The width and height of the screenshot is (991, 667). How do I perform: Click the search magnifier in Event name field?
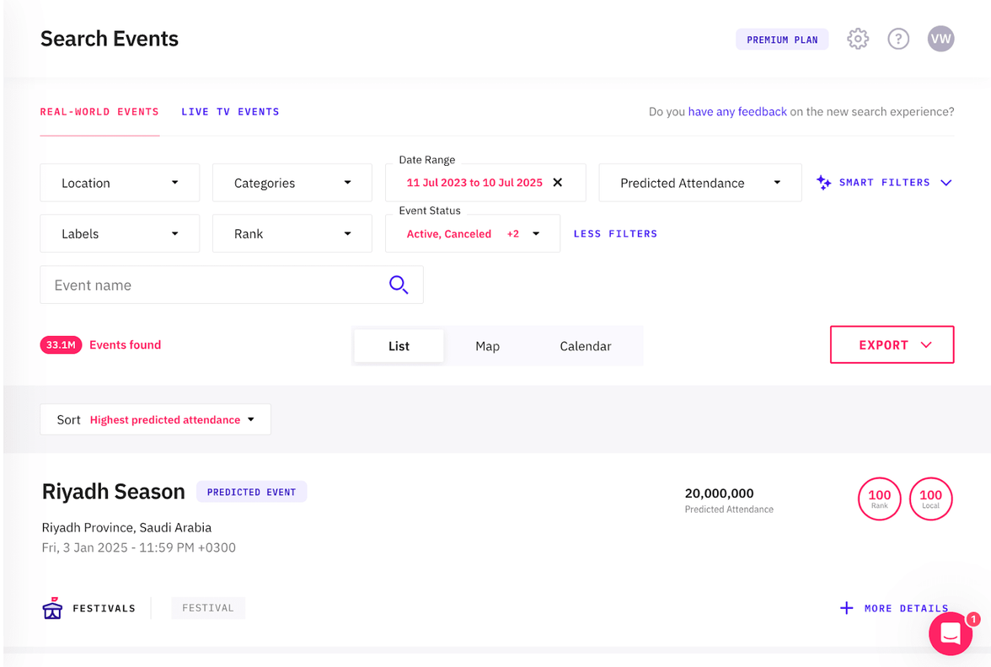[398, 285]
